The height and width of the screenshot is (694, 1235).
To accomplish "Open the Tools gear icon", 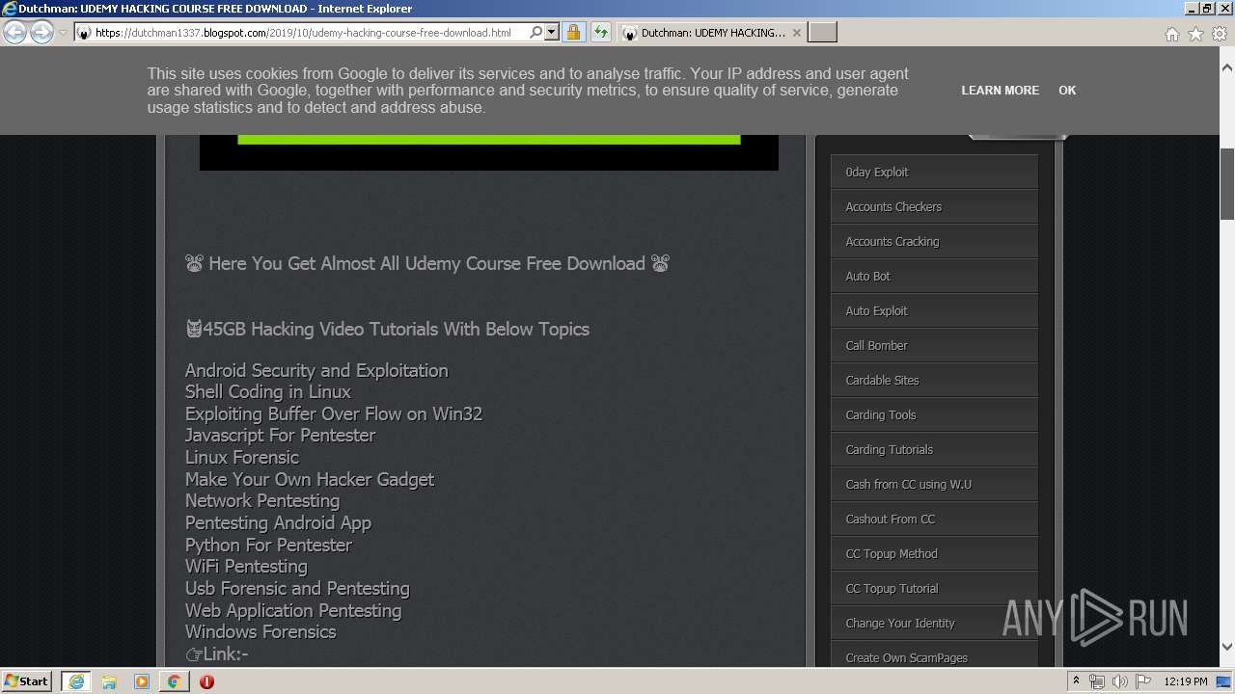I will click(x=1220, y=34).
